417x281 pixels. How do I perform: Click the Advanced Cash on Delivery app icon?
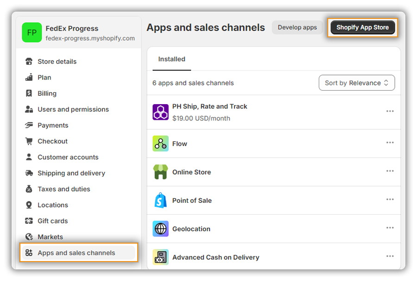(160, 257)
